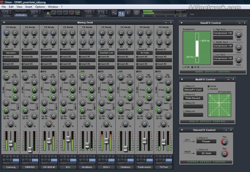Open the ? help menu
The width and height of the screenshot is (250, 172).
(62, 7)
